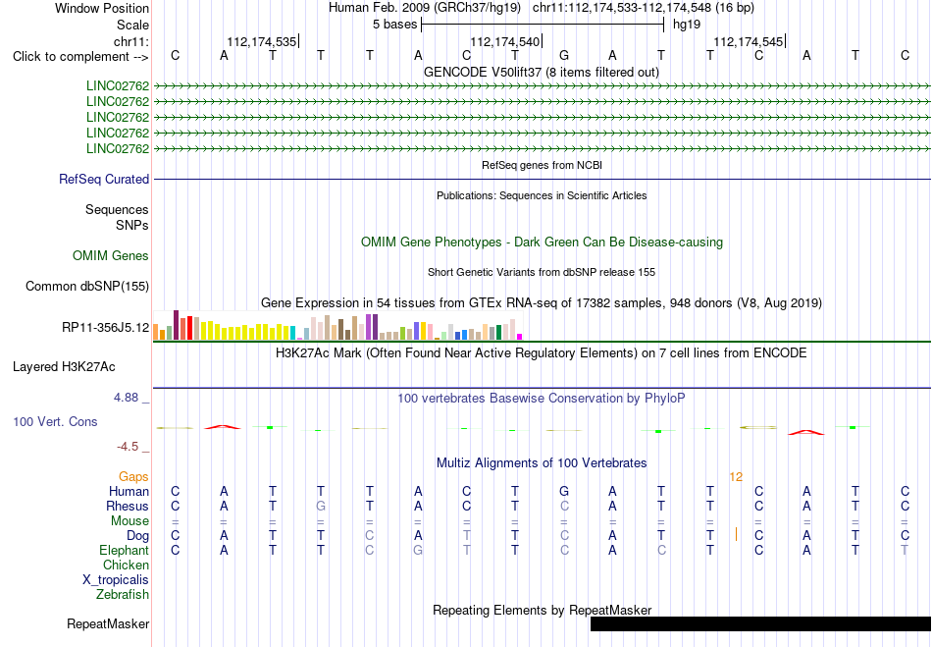Viewport: 932px width, 647px height.
Task: Click the -4.5 PhyloP lower scale value
Action: click(128, 446)
